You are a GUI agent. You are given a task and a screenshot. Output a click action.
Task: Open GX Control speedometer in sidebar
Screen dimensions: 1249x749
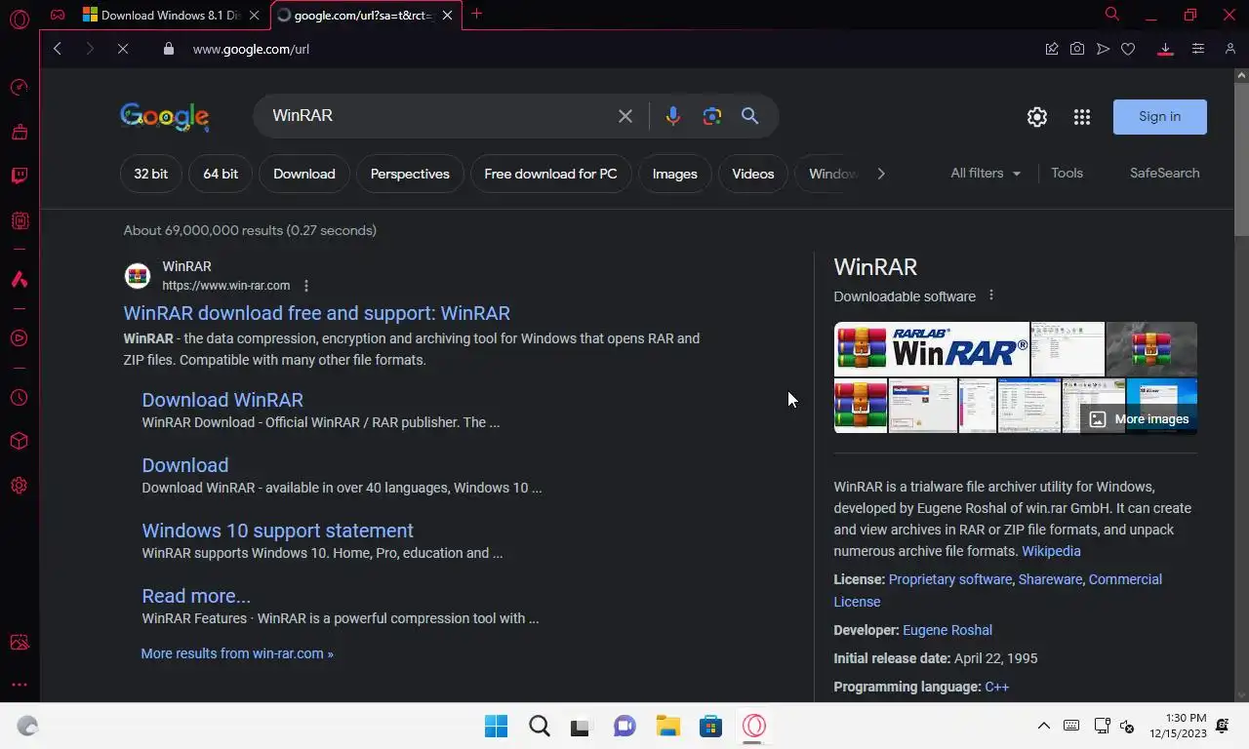pyautogui.click(x=19, y=88)
